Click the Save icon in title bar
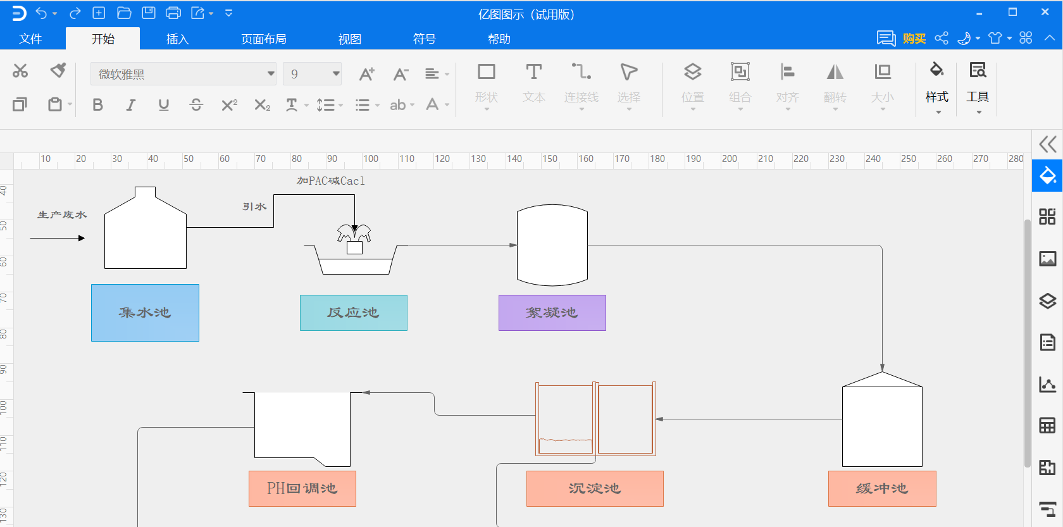The height and width of the screenshot is (527, 1063). [149, 13]
